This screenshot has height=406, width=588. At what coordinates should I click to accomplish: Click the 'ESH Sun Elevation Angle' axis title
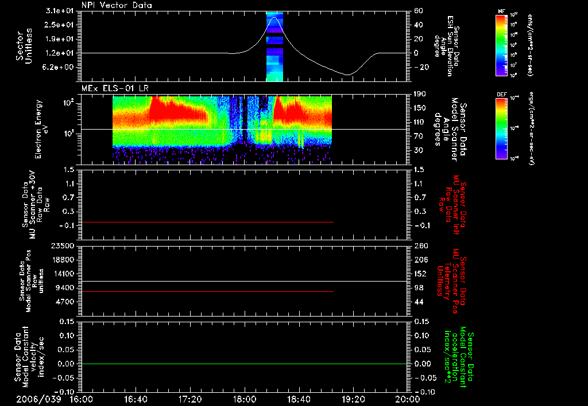tap(447, 46)
